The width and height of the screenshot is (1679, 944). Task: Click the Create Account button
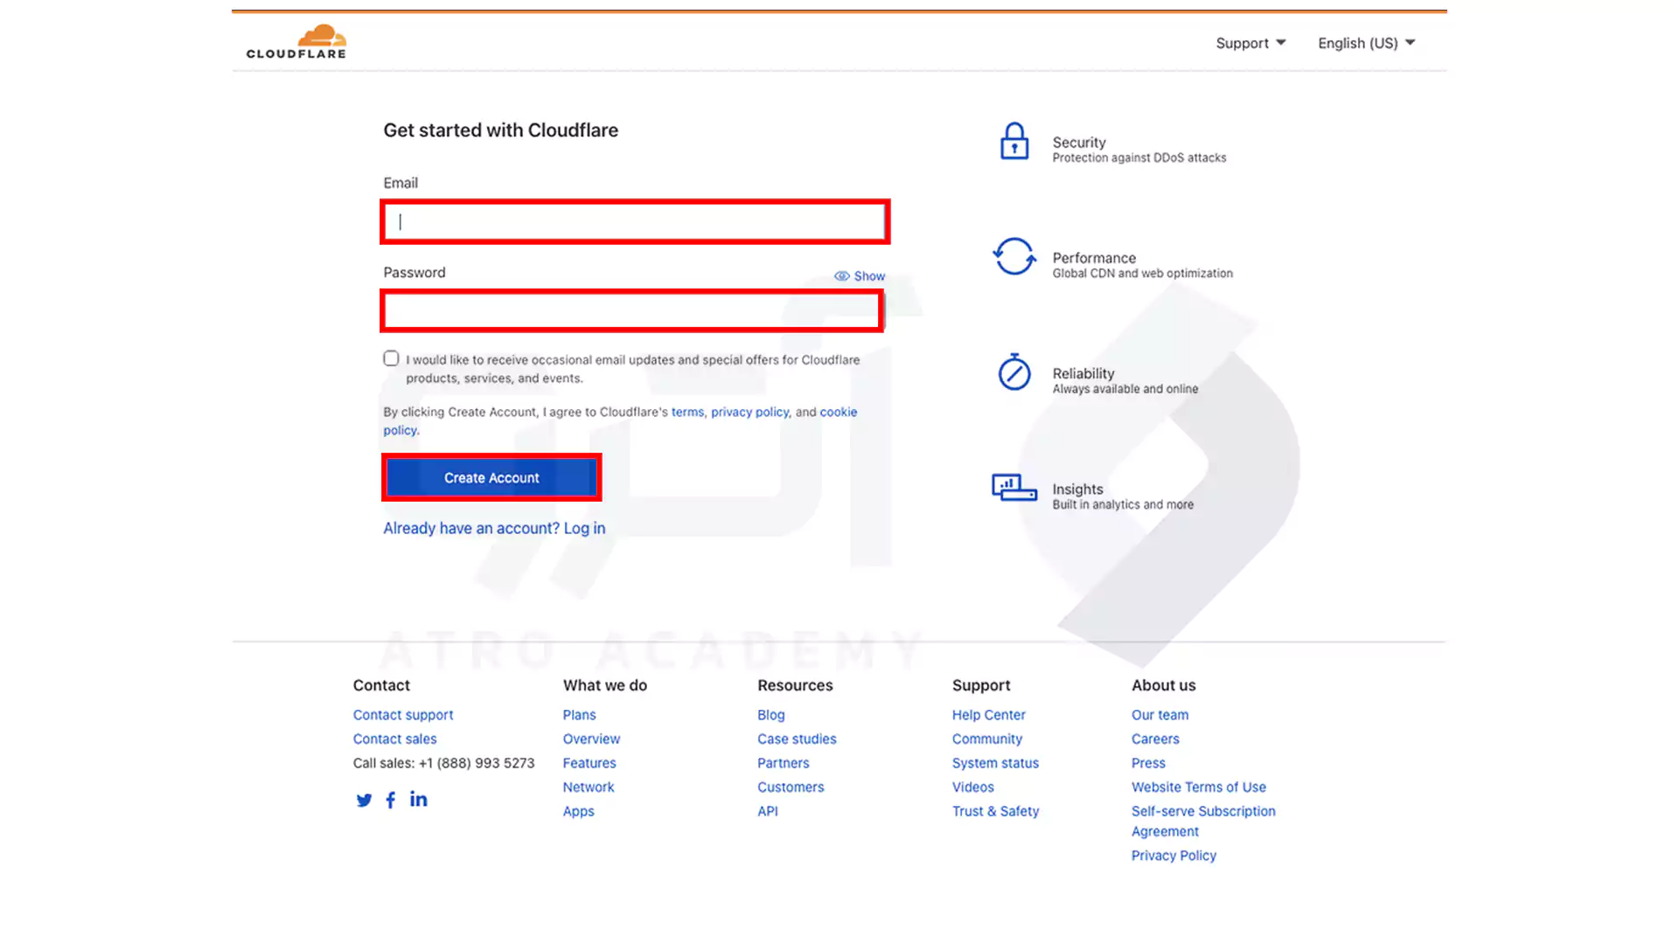[x=491, y=478]
